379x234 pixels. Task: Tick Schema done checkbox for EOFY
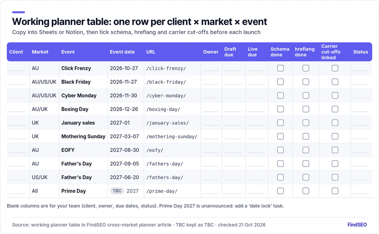(x=280, y=150)
